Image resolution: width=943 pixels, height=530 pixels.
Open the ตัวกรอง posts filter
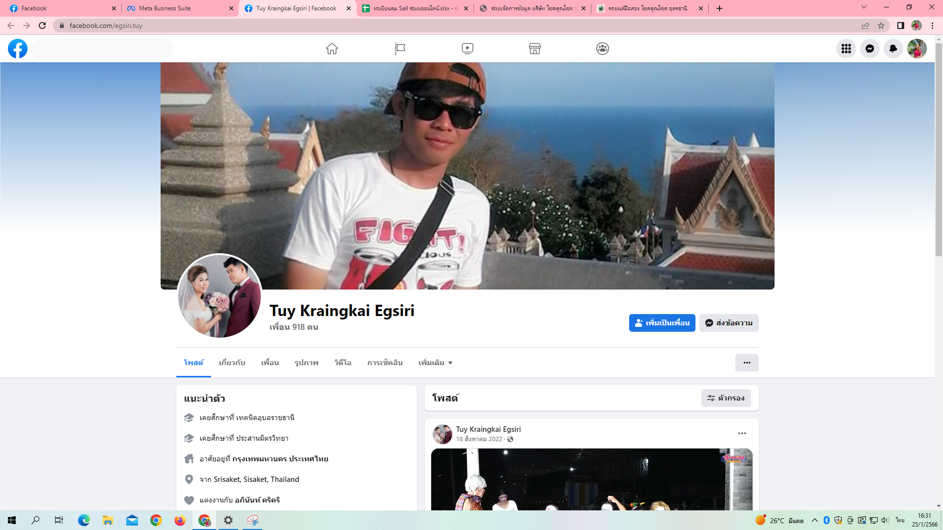point(726,398)
